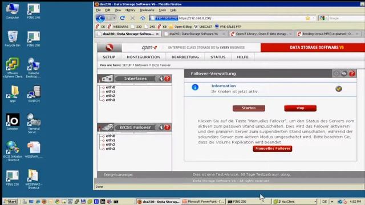
Task: Open VMware vSphere Client desktop icon
Action: tap(13, 68)
